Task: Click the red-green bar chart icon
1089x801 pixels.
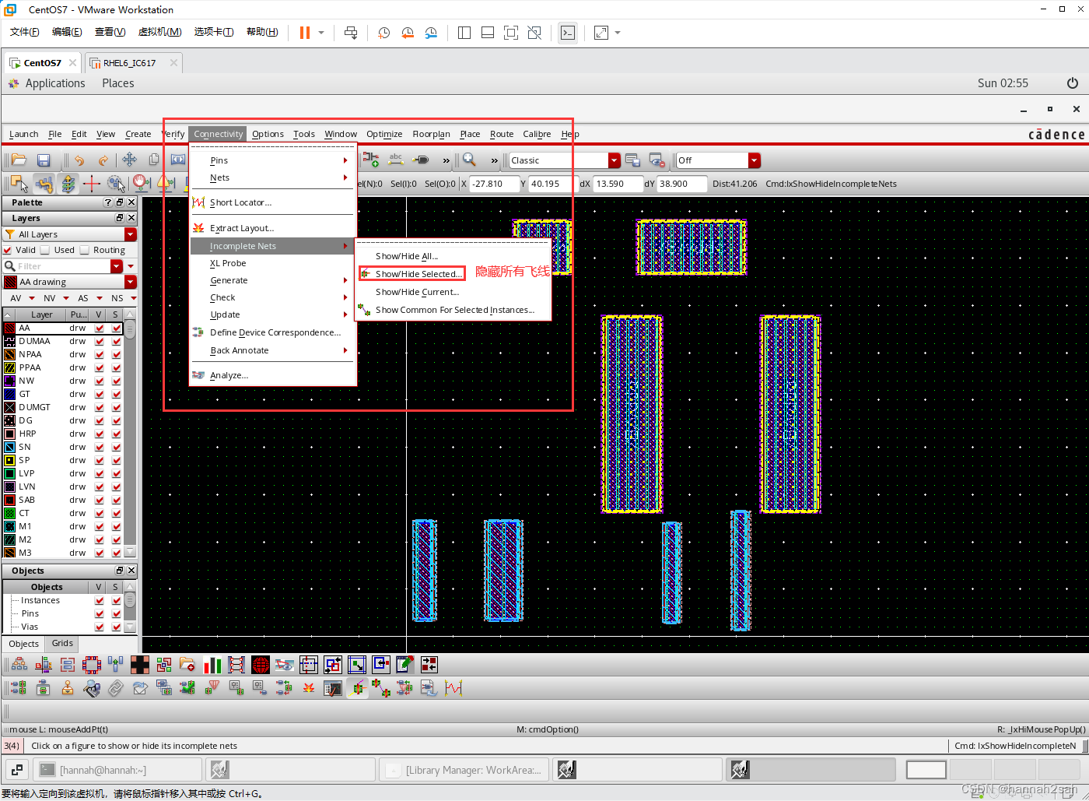Action: point(212,665)
